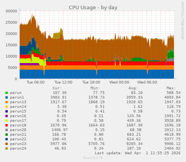The image size is (186, 162).
Task: Select the 'perun17' legend label
Action: tap(18, 121)
